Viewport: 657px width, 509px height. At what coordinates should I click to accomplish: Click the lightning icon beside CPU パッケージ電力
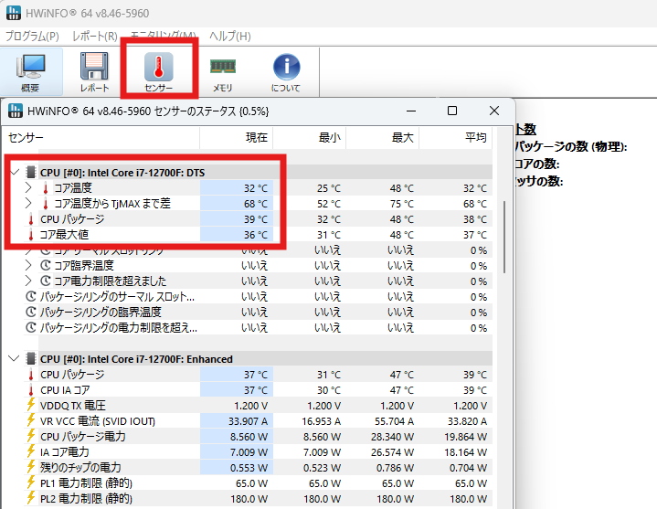pos(30,436)
